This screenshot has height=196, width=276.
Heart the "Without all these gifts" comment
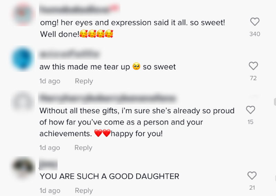250,110
